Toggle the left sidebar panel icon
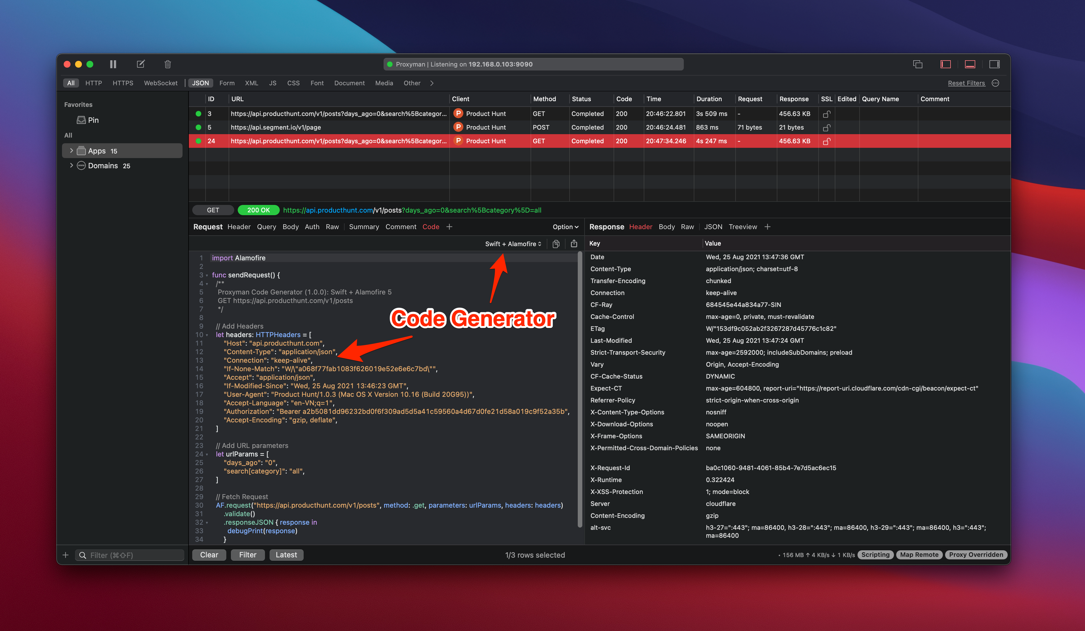1085x631 pixels. coord(945,64)
